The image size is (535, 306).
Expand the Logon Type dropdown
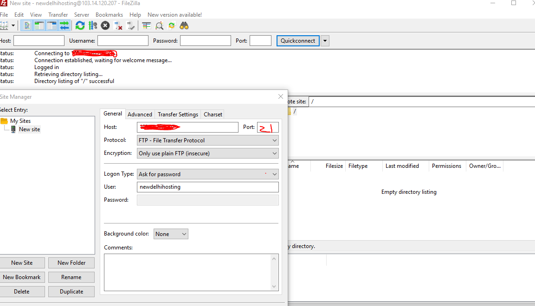274,174
